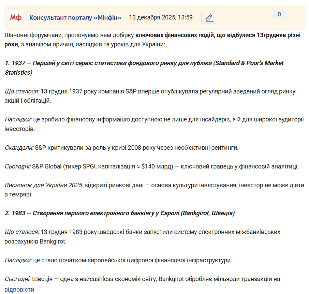This screenshot has height=294, width=309.
Task: Click the paragraph «Що сталося: 13 грудня 1983 року»
Action: (142, 236)
